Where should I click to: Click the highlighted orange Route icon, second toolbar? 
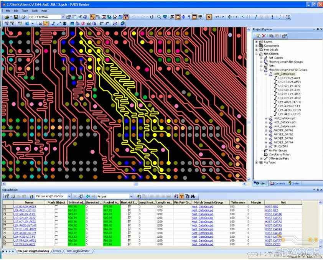46,23
